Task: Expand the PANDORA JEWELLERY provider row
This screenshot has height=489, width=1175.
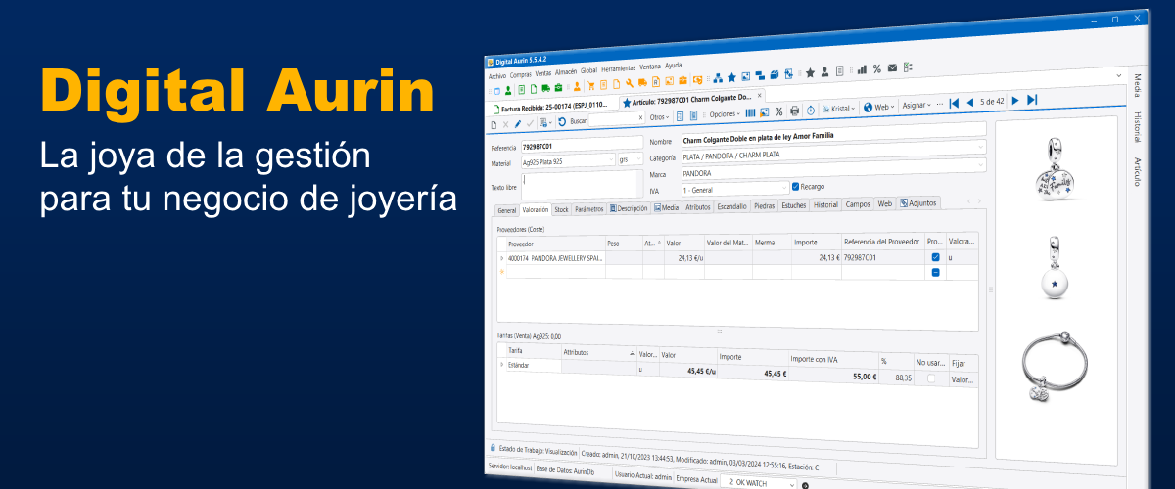Action: [501, 258]
